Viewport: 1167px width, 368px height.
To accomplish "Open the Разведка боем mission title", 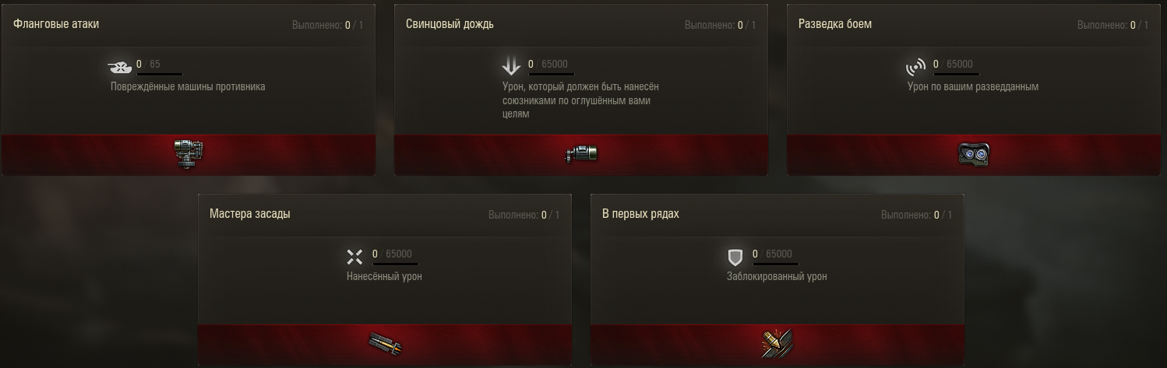I will pyautogui.click(x=835, y=24).
